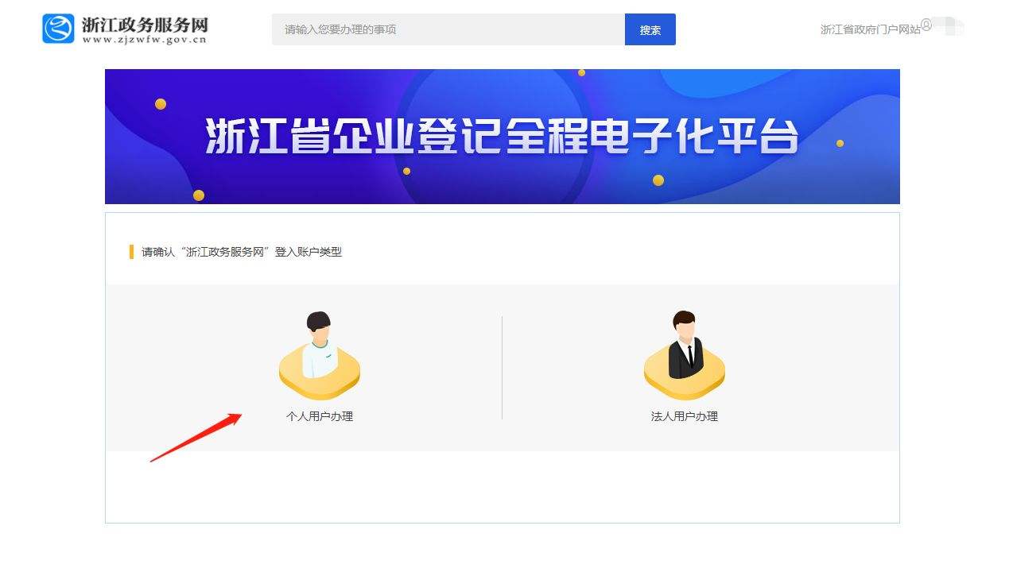The width and height of the screenshot is (1013, 568).
Task: Click the red arrow annotation
Action: pyautogui.click(x=196, y=437)
